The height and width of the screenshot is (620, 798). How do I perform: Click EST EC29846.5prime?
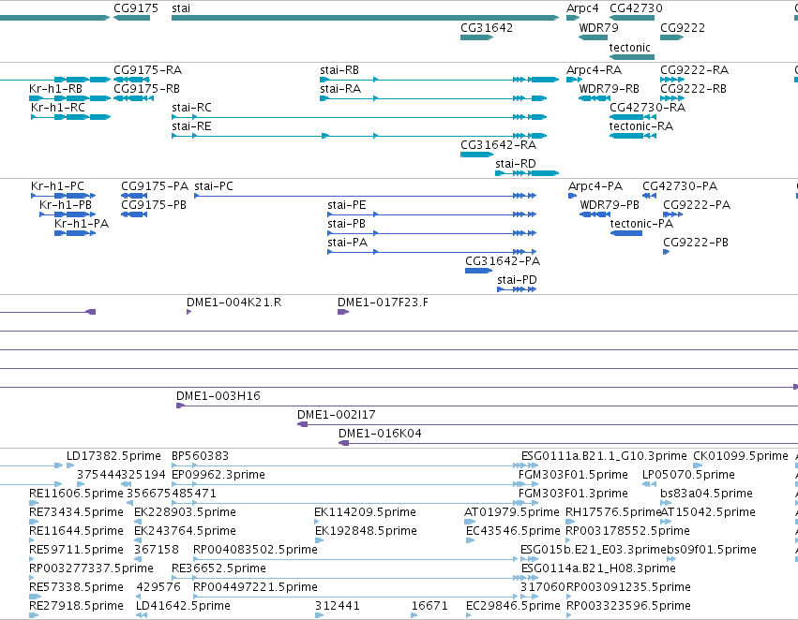tap(469, 615)
